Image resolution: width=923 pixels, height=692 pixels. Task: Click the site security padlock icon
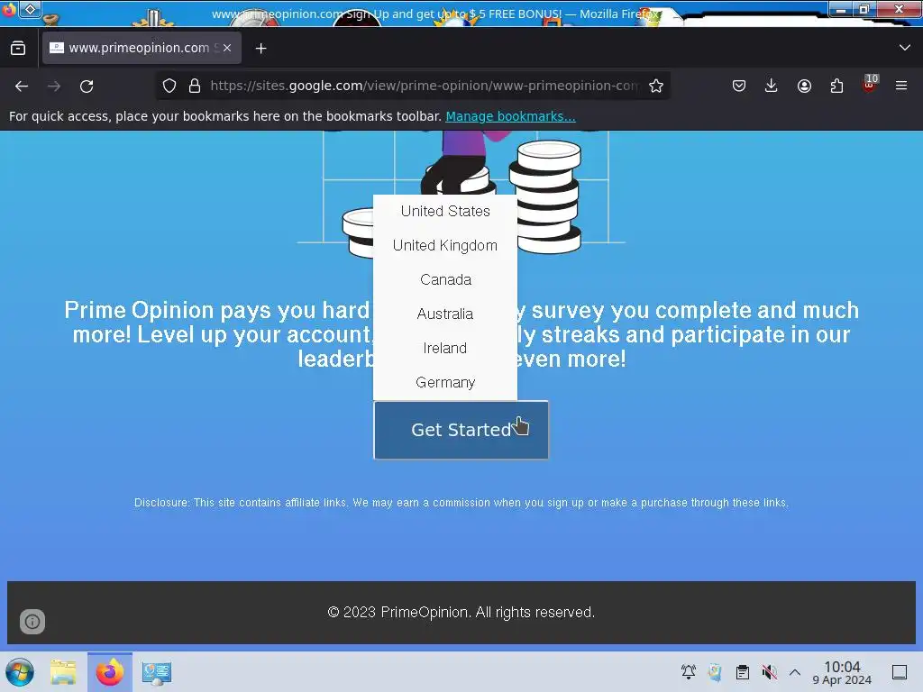click(195, 86)
